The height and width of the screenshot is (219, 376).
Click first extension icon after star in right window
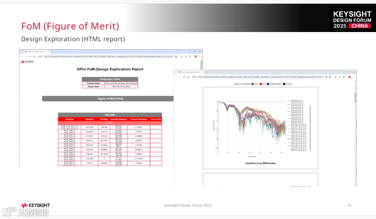336,77
